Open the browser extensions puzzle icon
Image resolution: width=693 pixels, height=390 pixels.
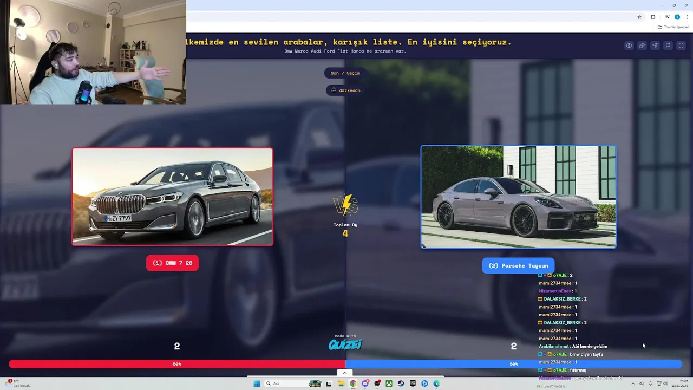click(x=653, y=17)
